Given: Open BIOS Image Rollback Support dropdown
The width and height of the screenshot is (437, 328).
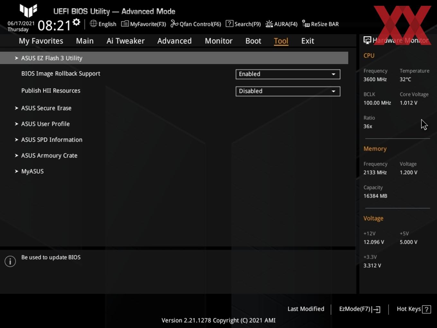Looking at the screenshot, I should point(288,74).
